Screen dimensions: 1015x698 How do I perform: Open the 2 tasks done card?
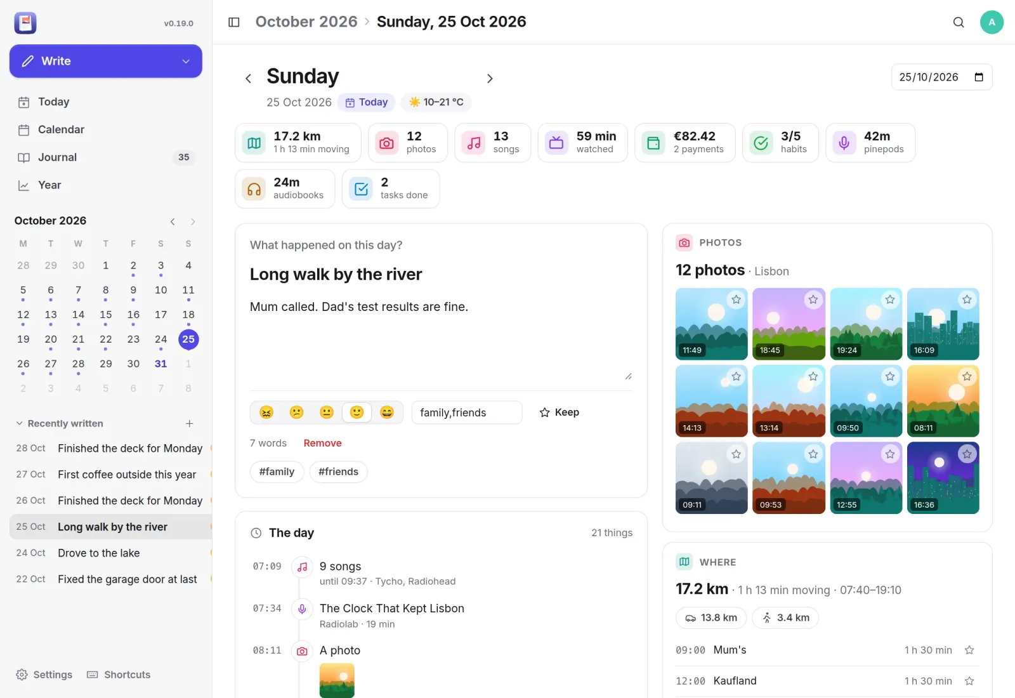391,188
